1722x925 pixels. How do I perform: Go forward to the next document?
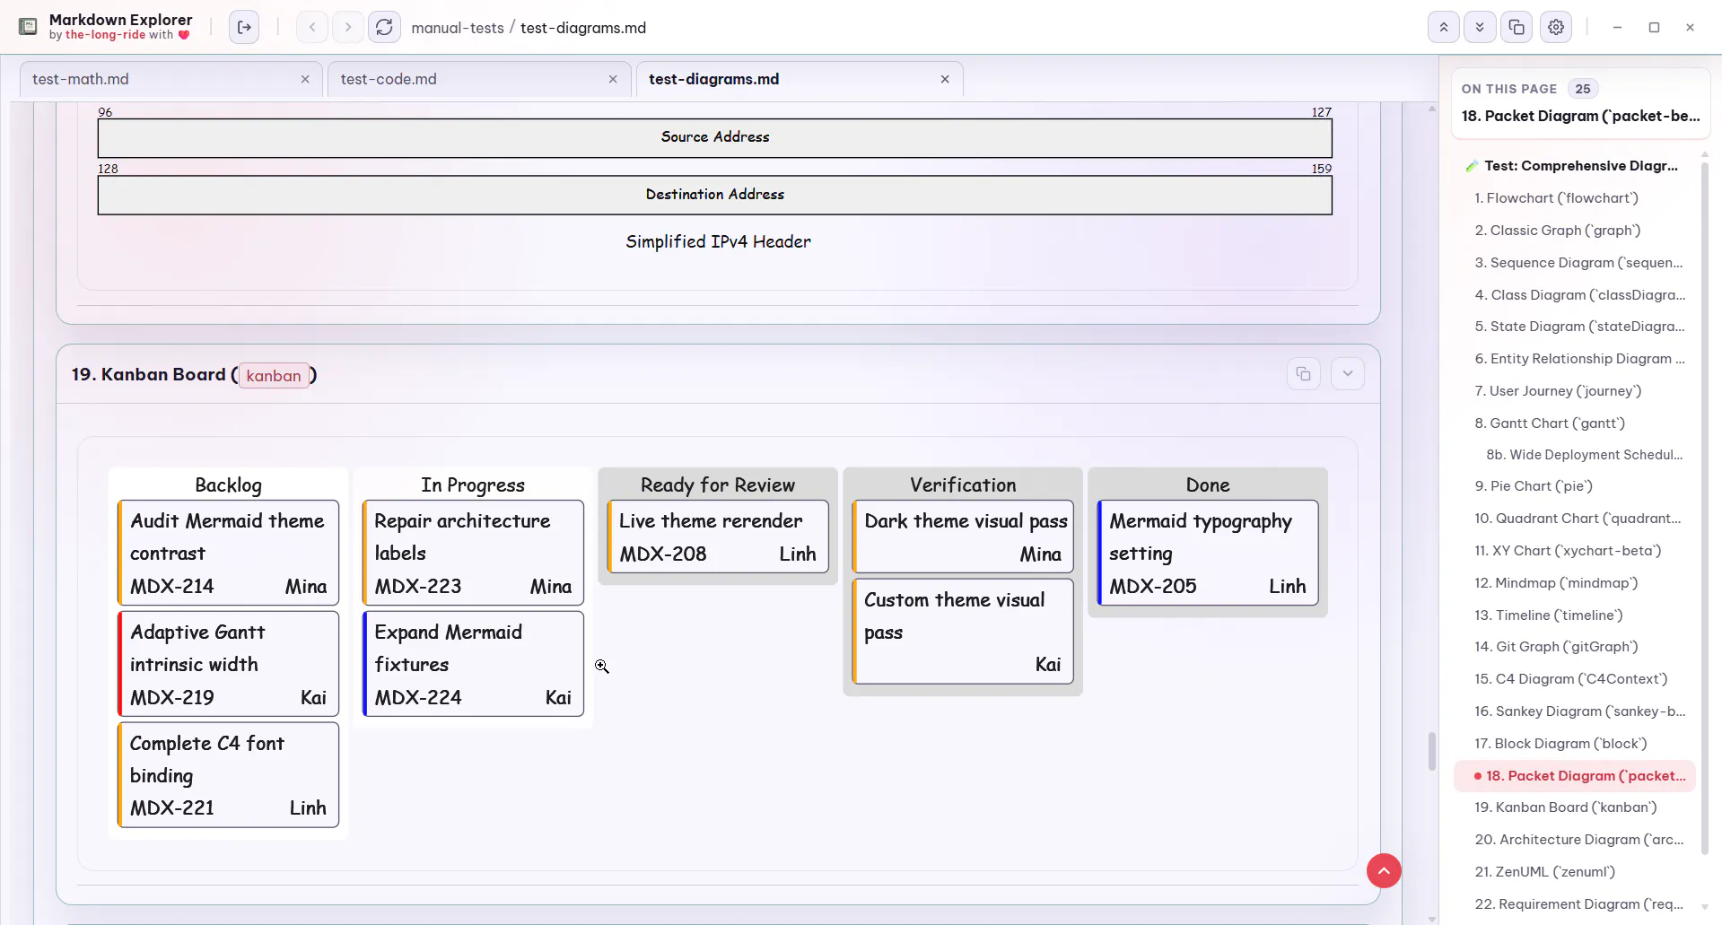[x=348, y=27]
